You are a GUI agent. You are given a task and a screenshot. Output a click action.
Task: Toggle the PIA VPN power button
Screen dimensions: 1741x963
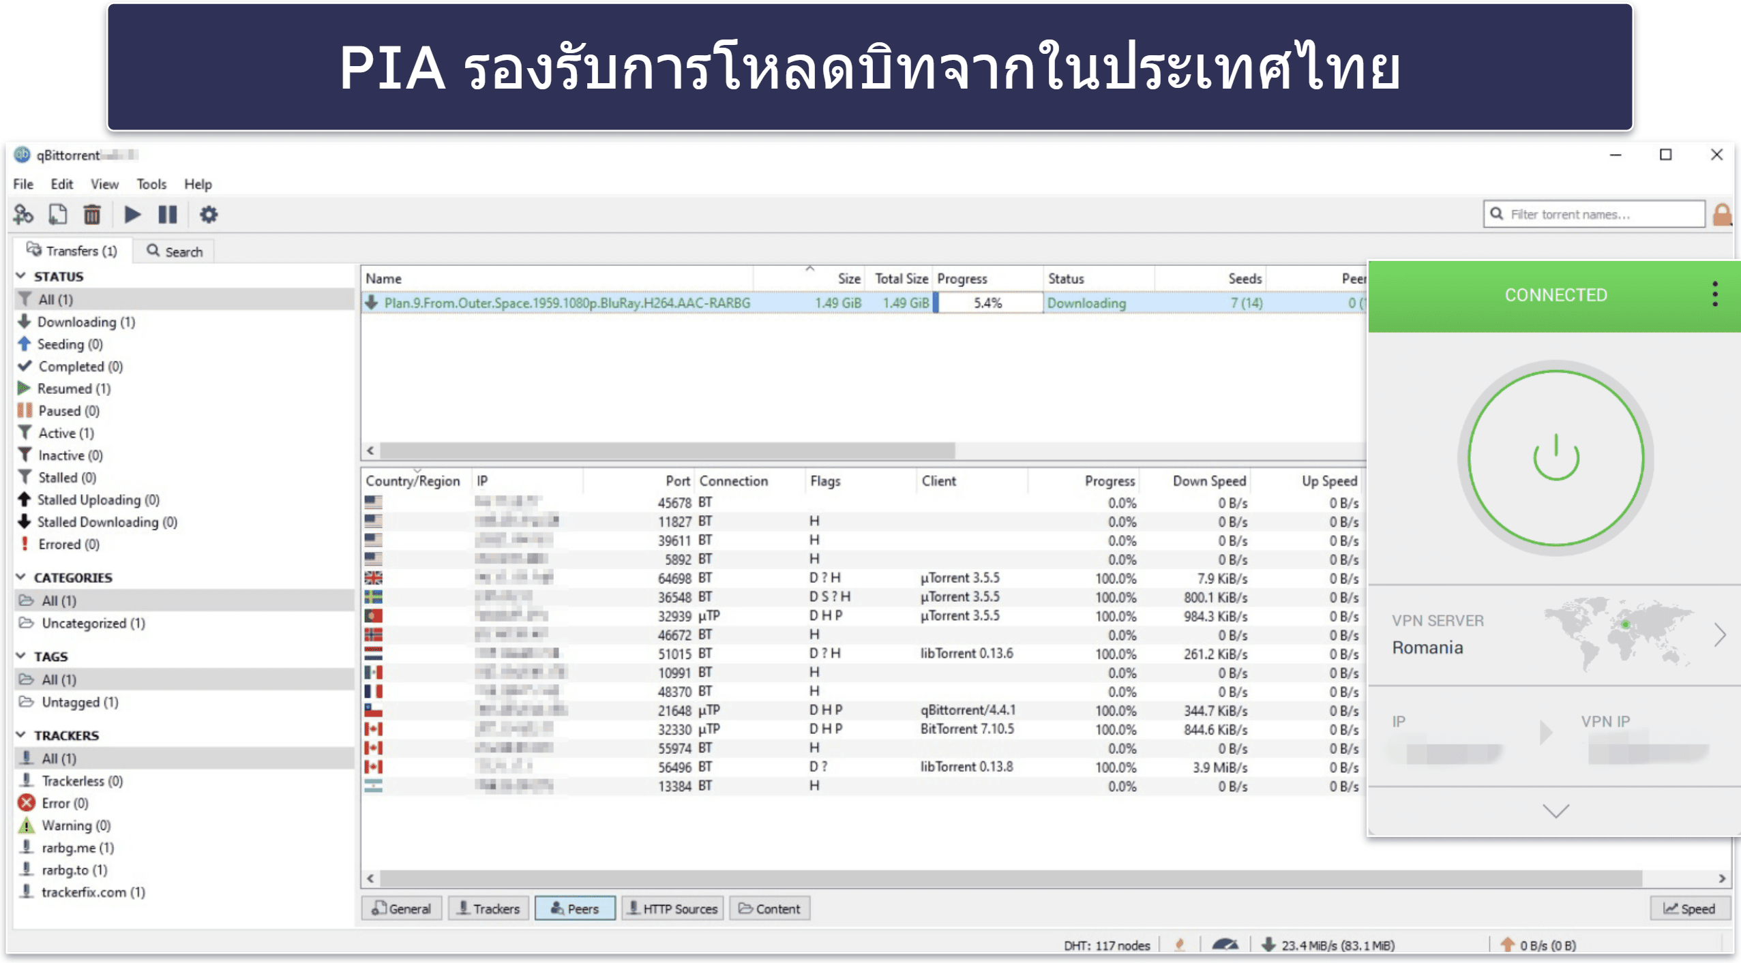(1556, 458)
